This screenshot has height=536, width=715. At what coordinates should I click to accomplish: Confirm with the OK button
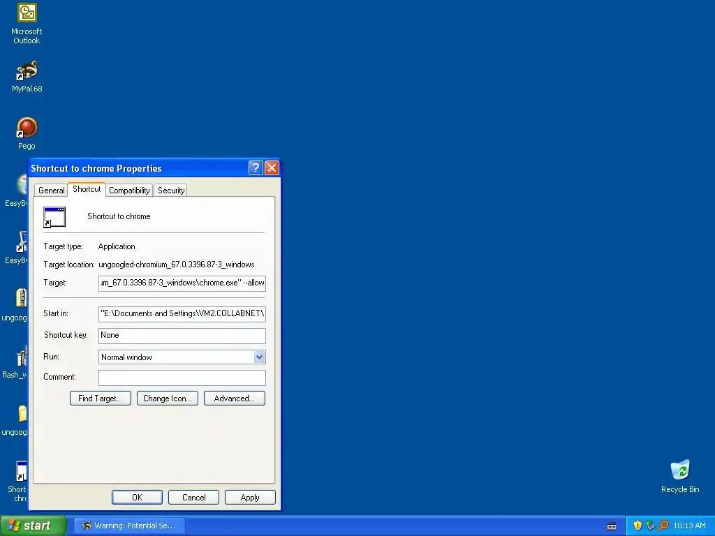click(138, 497)
